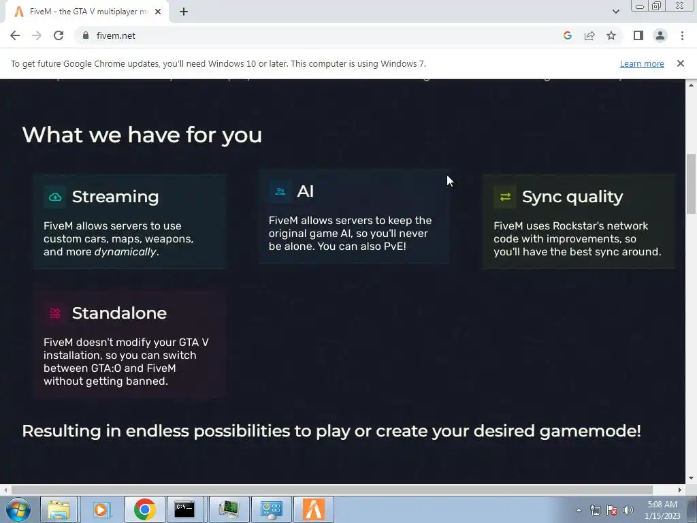Click the Streaming cloud icon
This screenshot has height=523, width=697.
(x=55, y=197)
